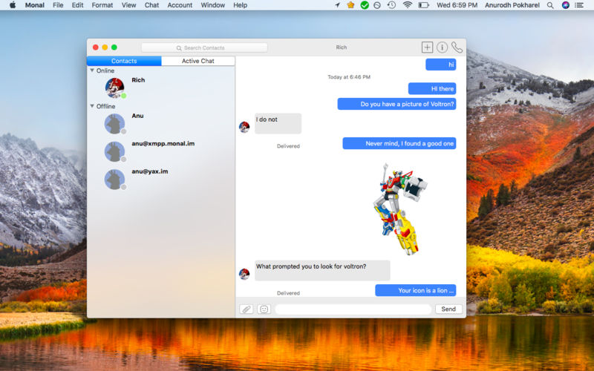Click the "Hi there" message bubble
594x371 pixels.
point(432,88)
